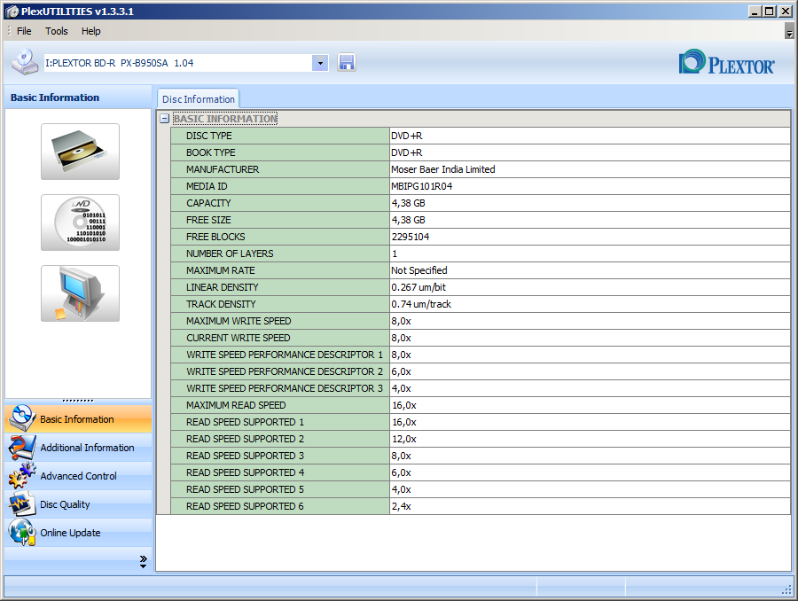Select the MAXIMUM WRITE SPEED row label

click(x=280, y=321)
